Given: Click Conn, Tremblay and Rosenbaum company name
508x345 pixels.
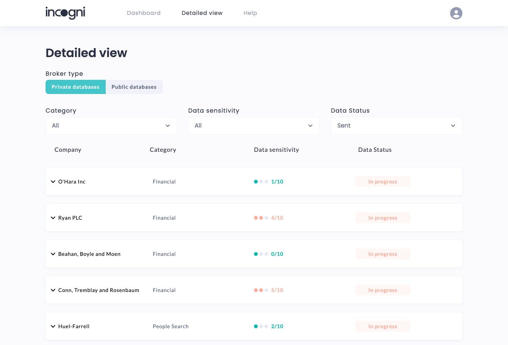Looking at the screenshot, I should pos(99,290).
